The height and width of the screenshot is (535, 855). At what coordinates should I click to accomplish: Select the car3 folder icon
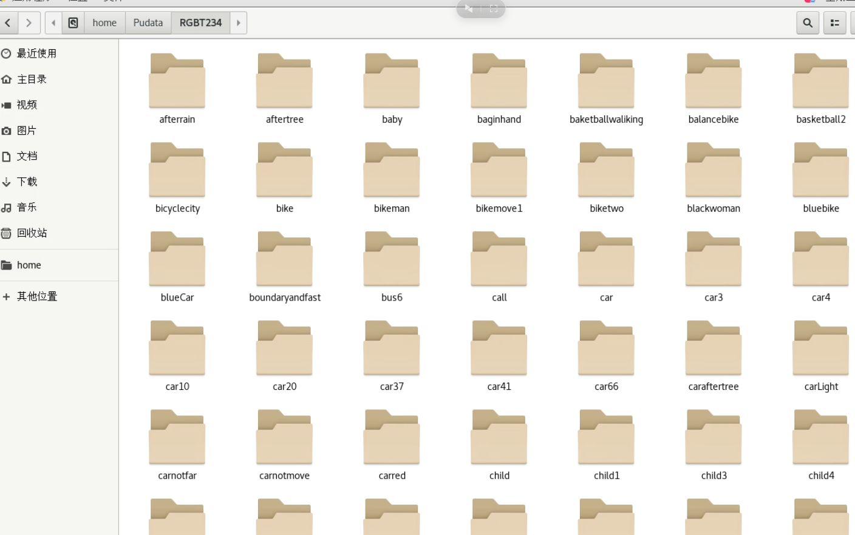click(x=714, y=259)
